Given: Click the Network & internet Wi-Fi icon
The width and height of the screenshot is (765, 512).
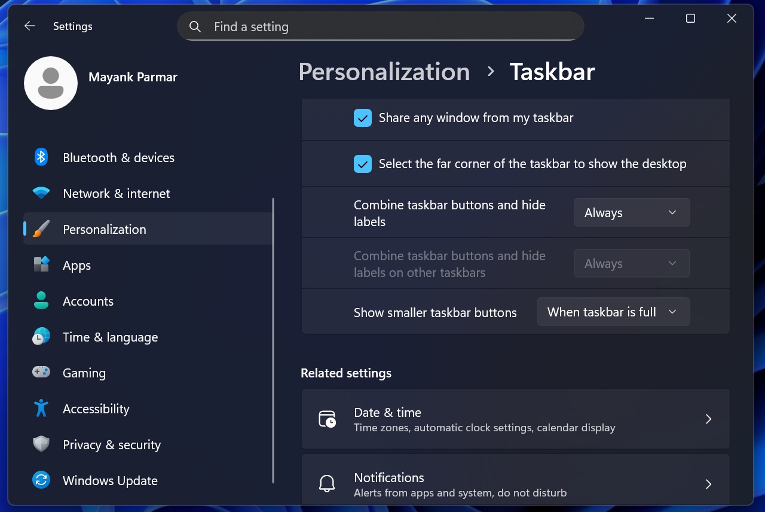Looking at the screenshot, I should 41,193.
